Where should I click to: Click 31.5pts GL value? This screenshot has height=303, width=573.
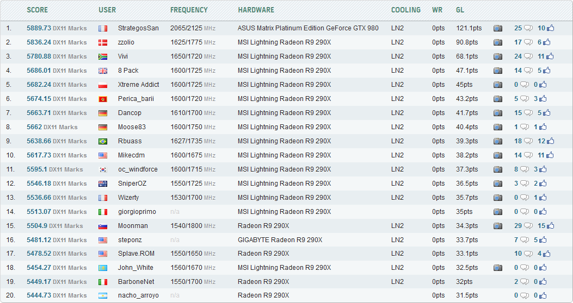pyautogui.click(x=467, y=295)
